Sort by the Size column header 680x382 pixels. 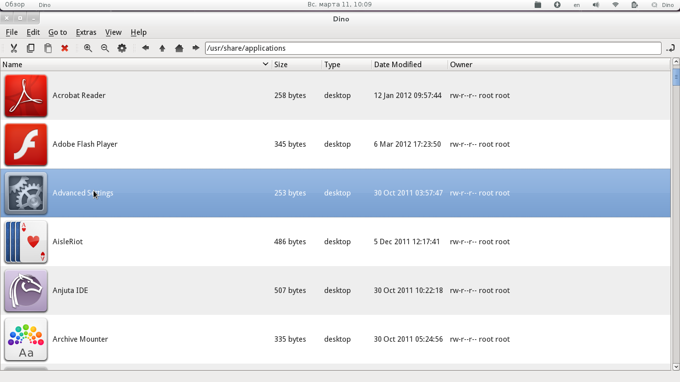coord(297,65)
